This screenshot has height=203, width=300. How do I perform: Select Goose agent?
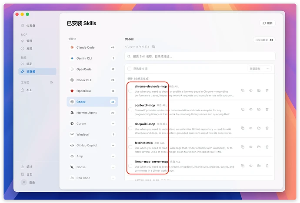tap(93, 167)
